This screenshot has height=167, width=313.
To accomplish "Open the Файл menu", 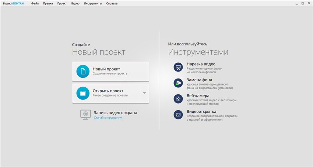I will pyautogui.click(x=35, y=3).
